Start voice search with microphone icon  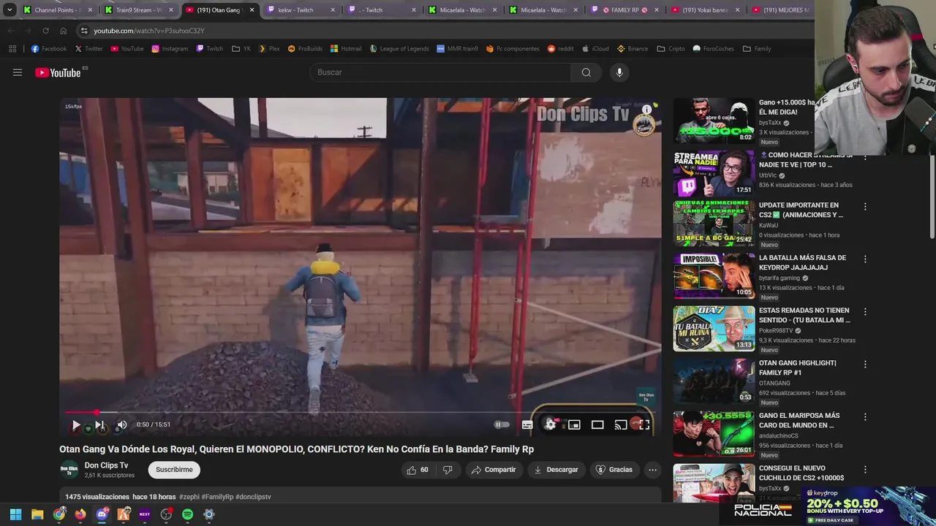tap(619, 72)
